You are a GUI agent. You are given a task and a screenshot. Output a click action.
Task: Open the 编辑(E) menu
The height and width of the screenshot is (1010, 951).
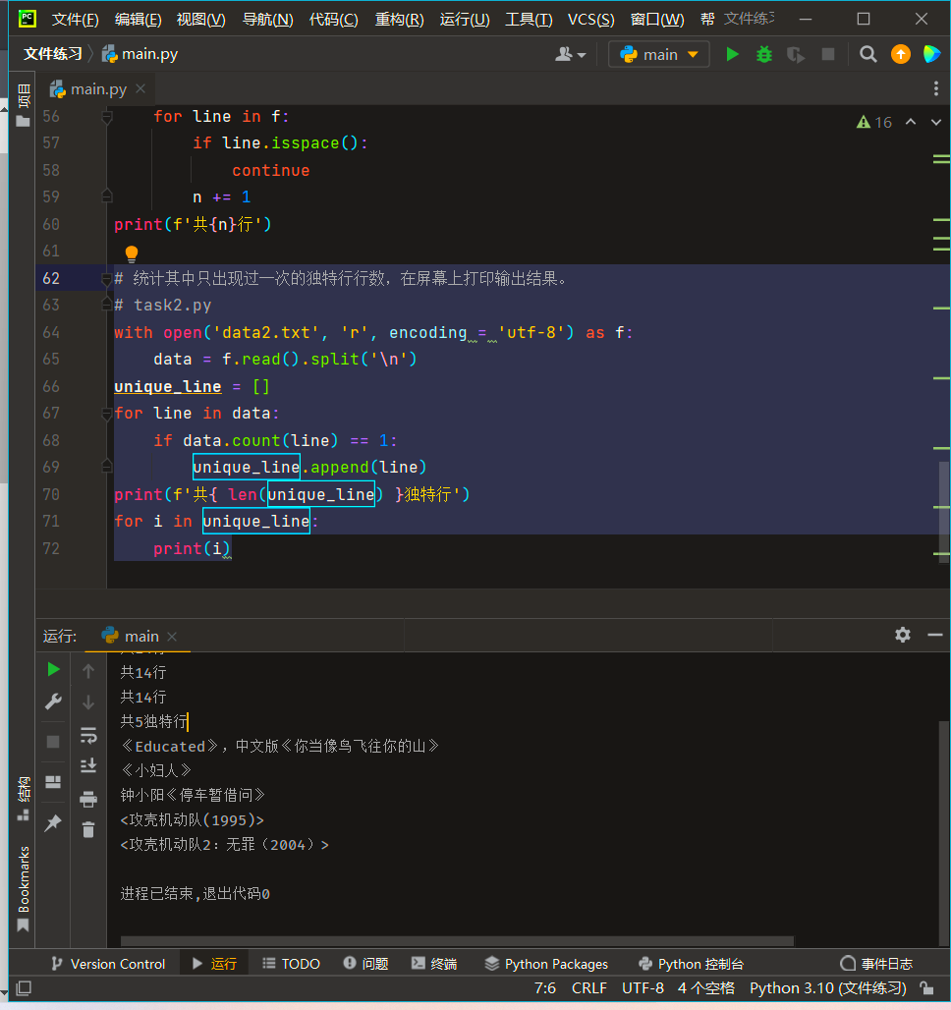coord(138,20)
